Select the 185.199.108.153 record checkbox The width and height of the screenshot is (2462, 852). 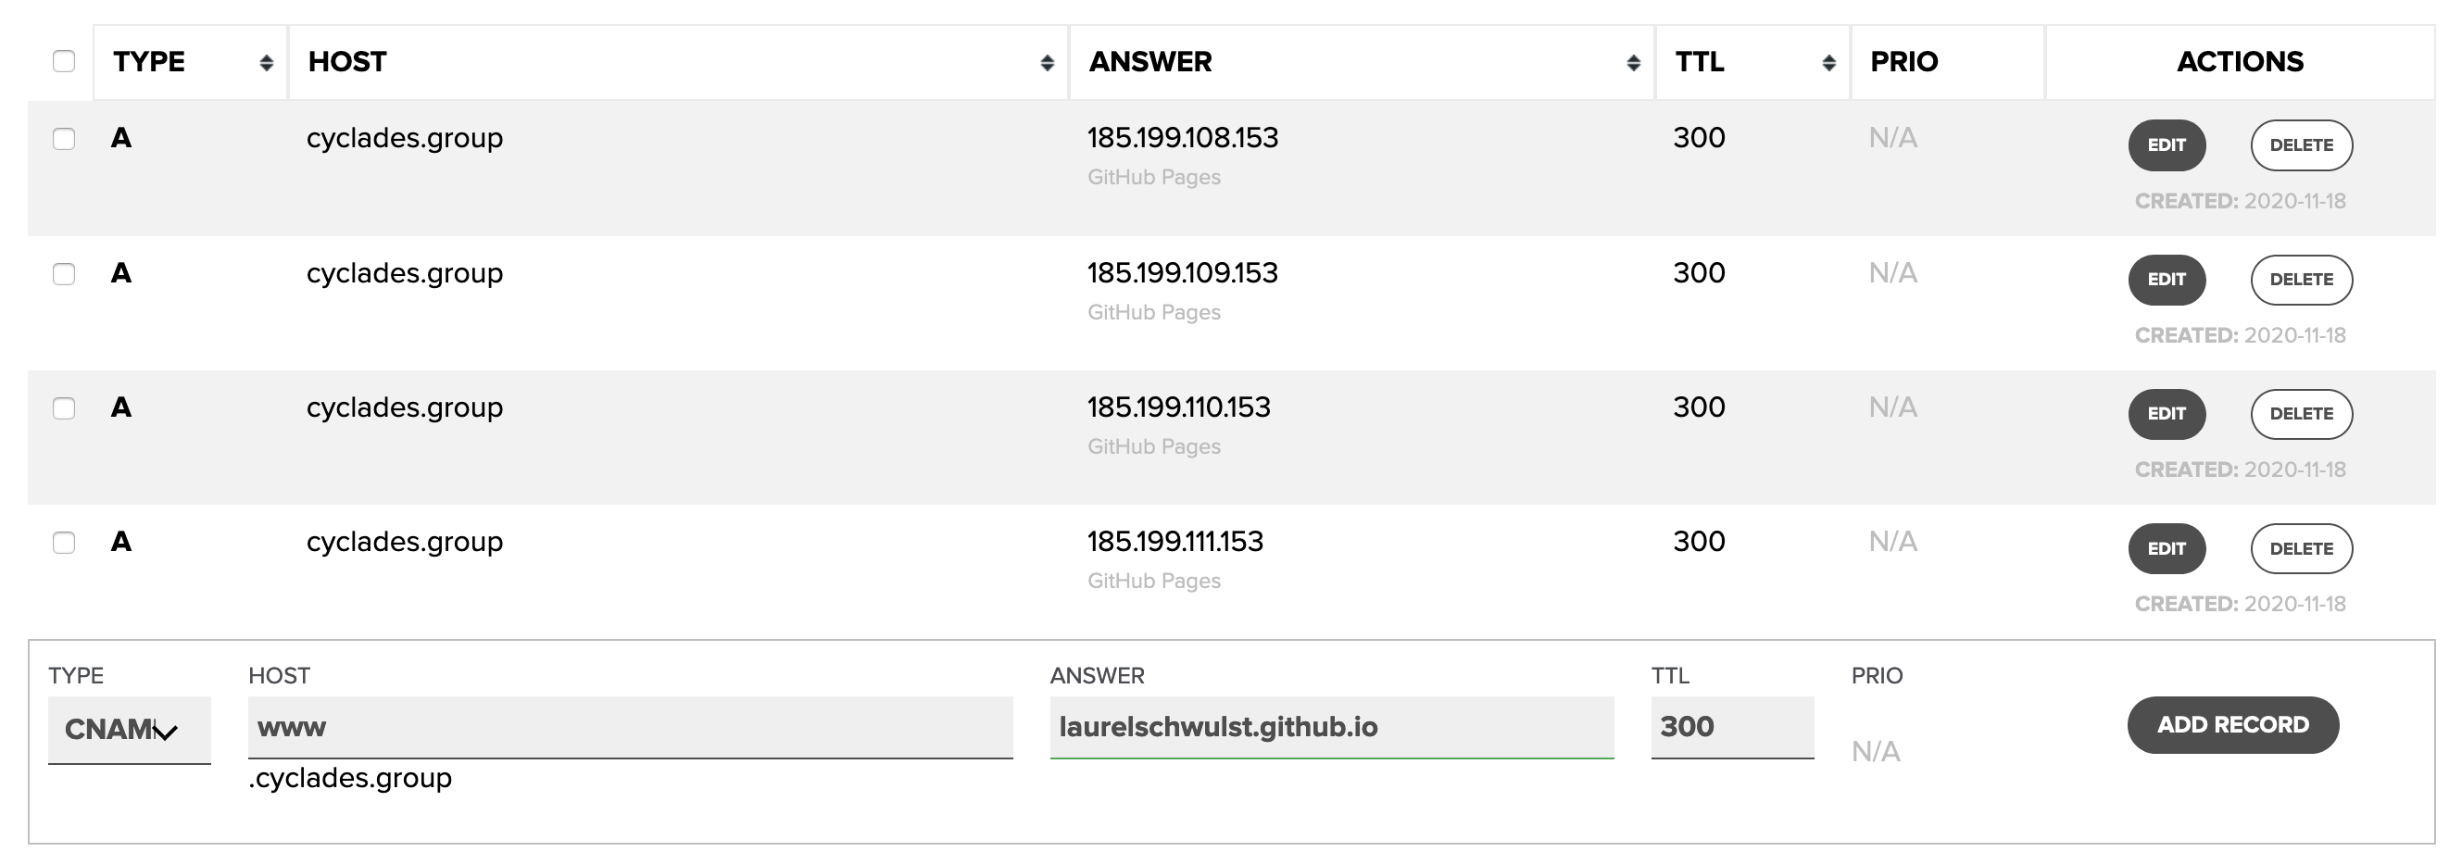[64, 140]
